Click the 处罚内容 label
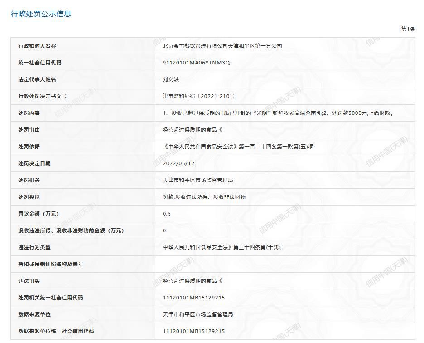 pyautogui.click(x=29, y=113)
